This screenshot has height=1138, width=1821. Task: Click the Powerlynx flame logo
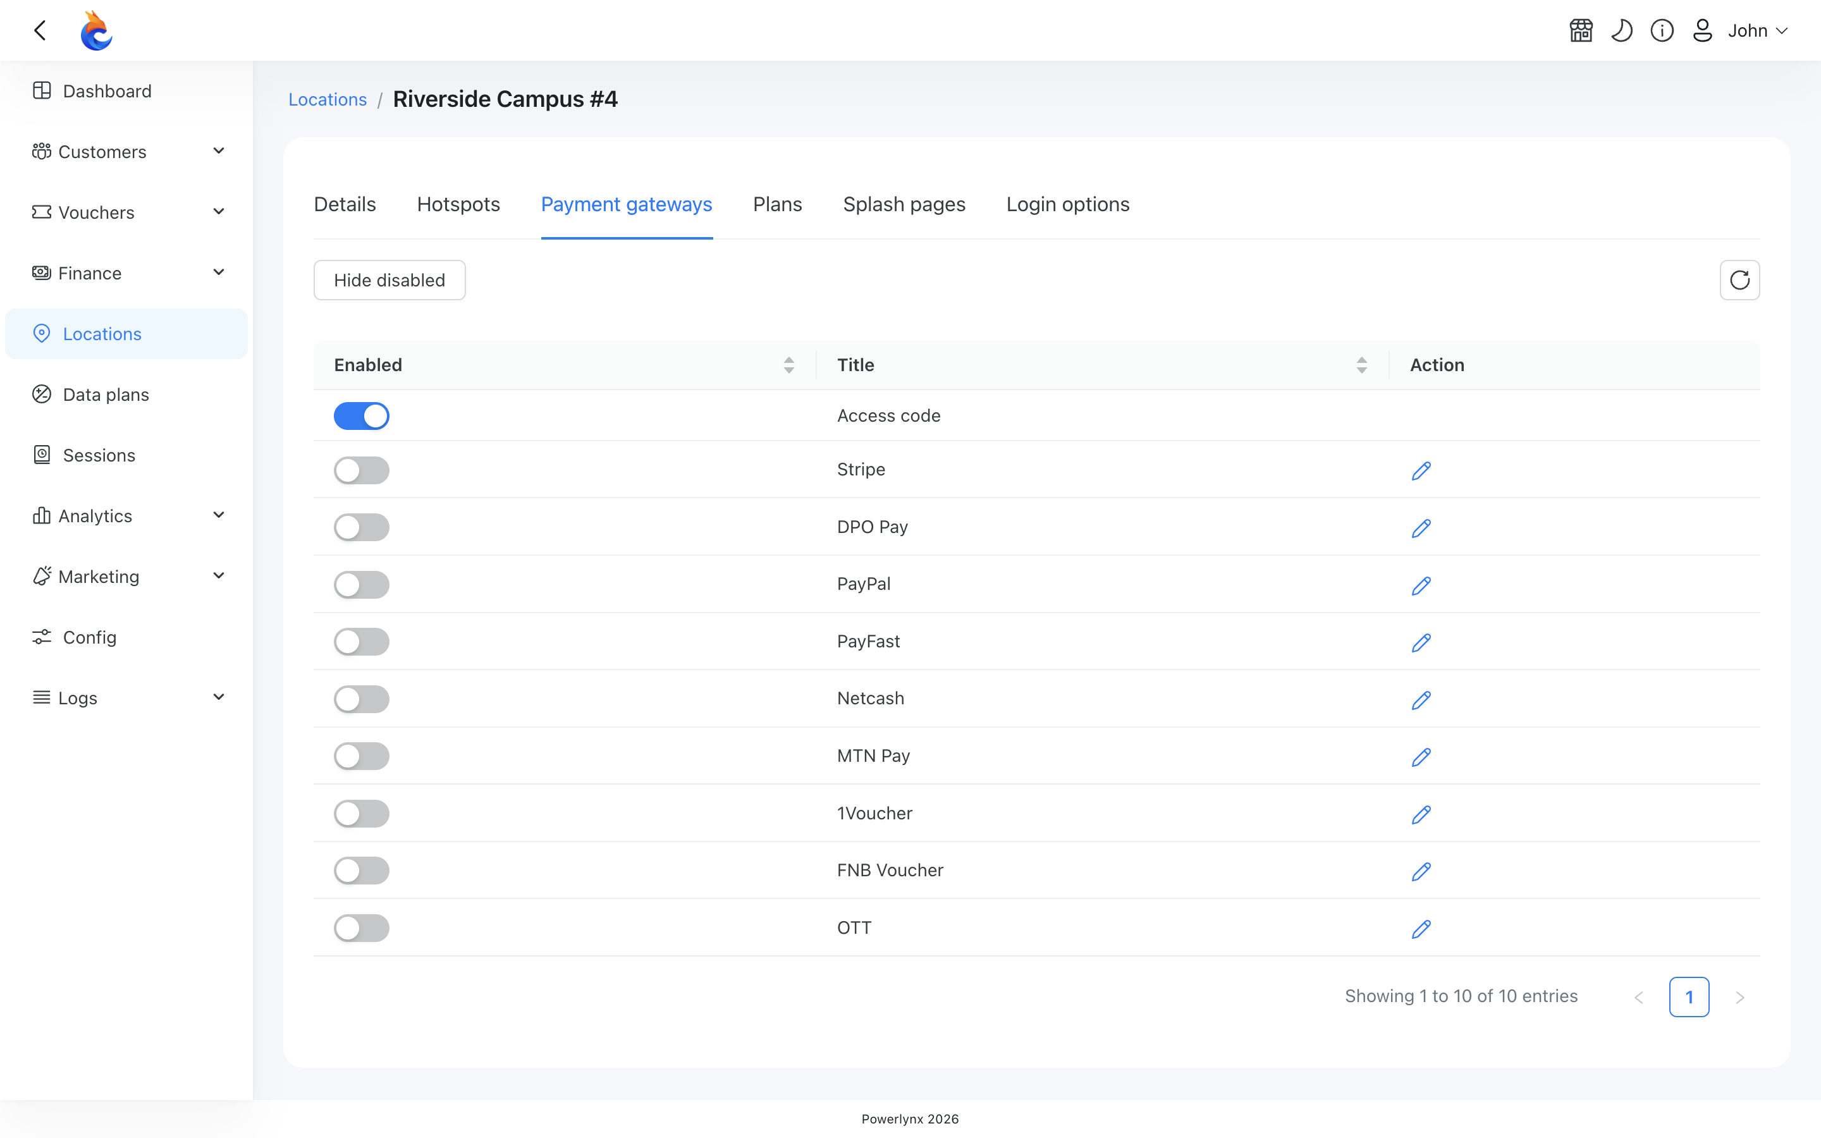(x=96, y=31)
